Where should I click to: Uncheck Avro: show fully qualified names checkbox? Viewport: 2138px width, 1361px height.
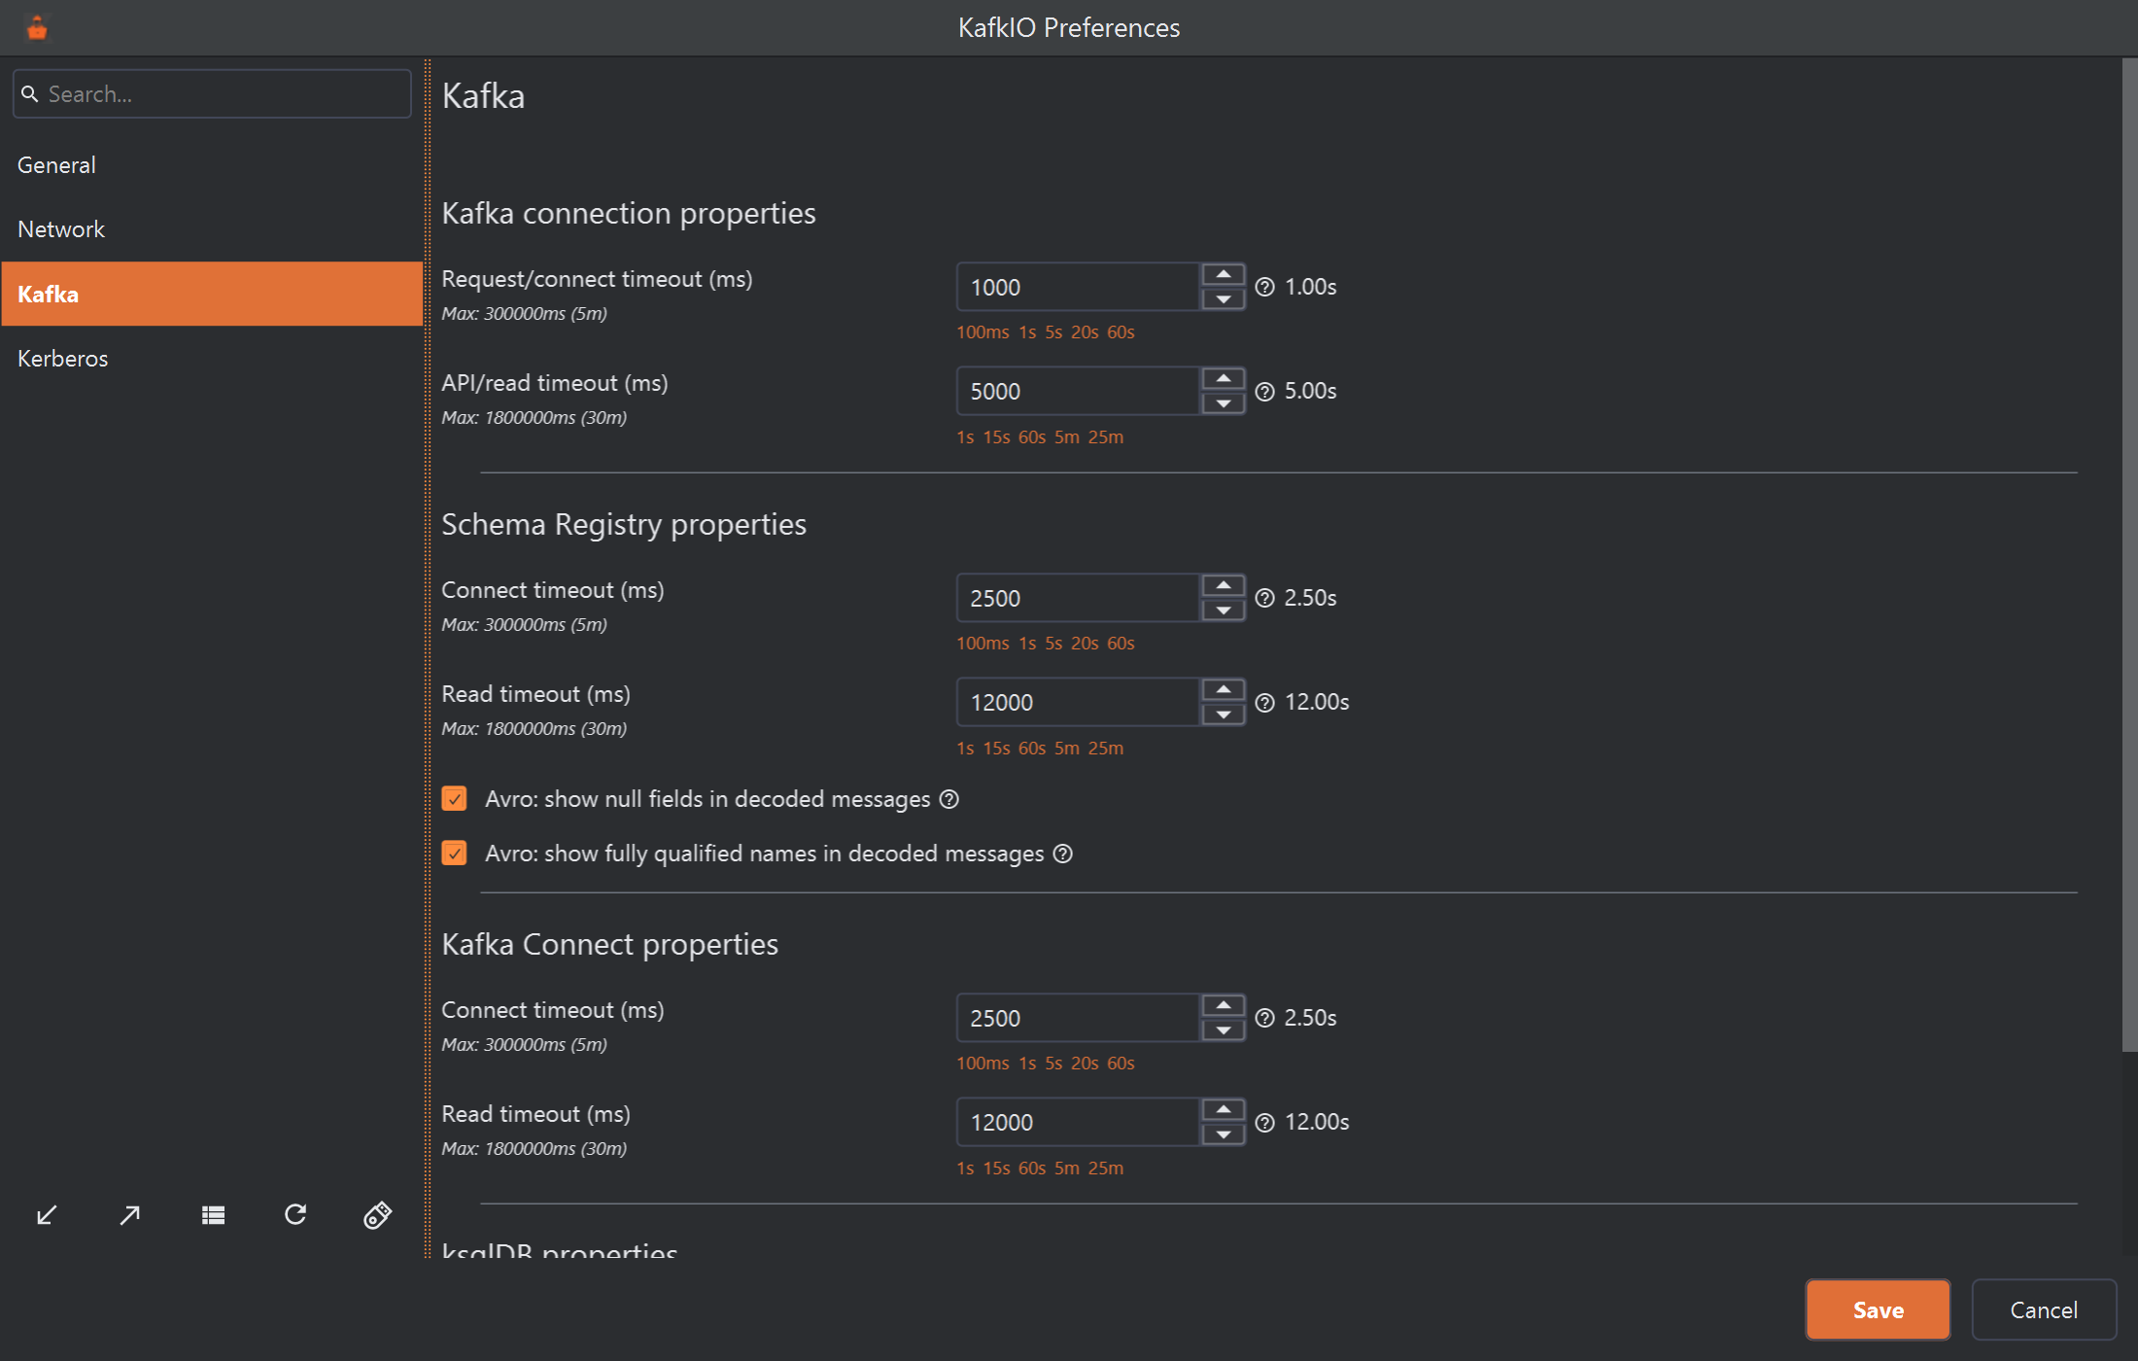tap(454, 854)
